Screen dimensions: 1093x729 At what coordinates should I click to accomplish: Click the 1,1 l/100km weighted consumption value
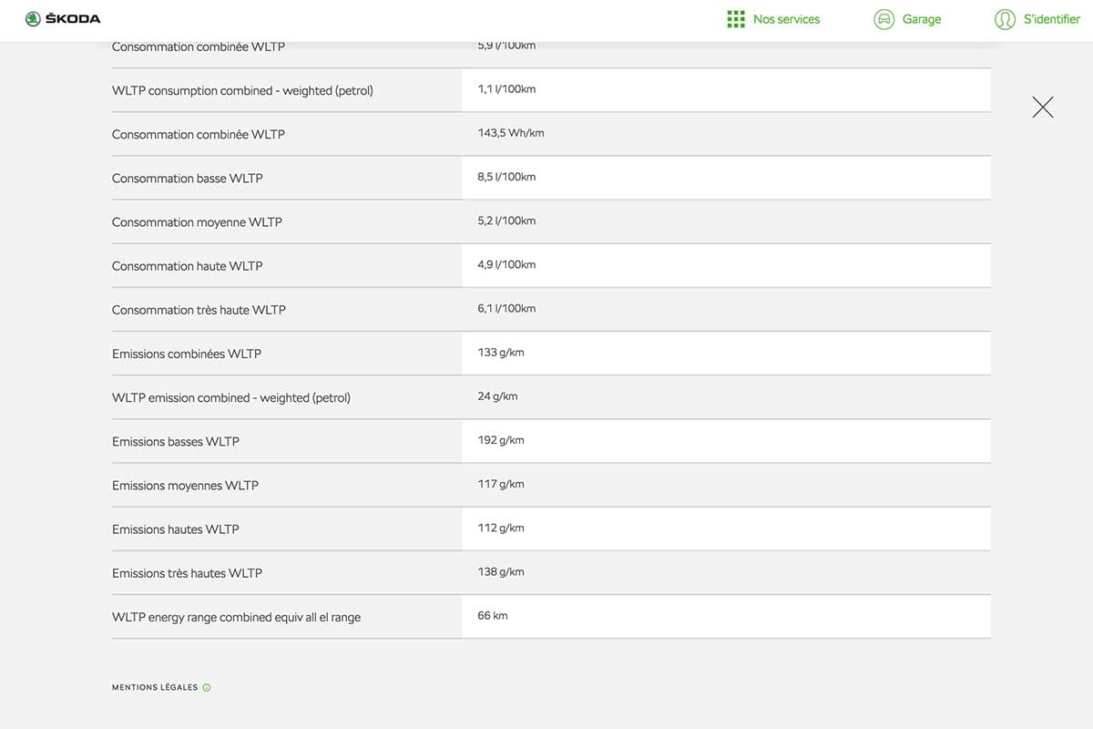click(x=506, y=89)
